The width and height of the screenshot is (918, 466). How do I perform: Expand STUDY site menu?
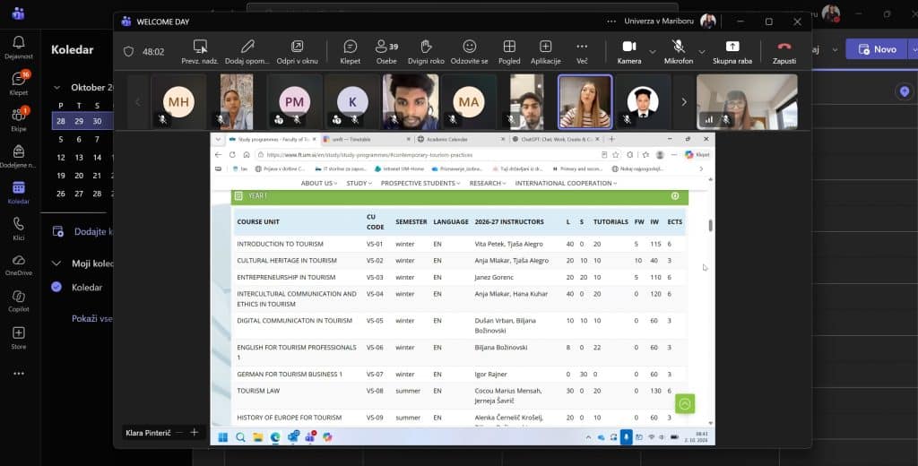pyautogui.click(x=359, y=183)
